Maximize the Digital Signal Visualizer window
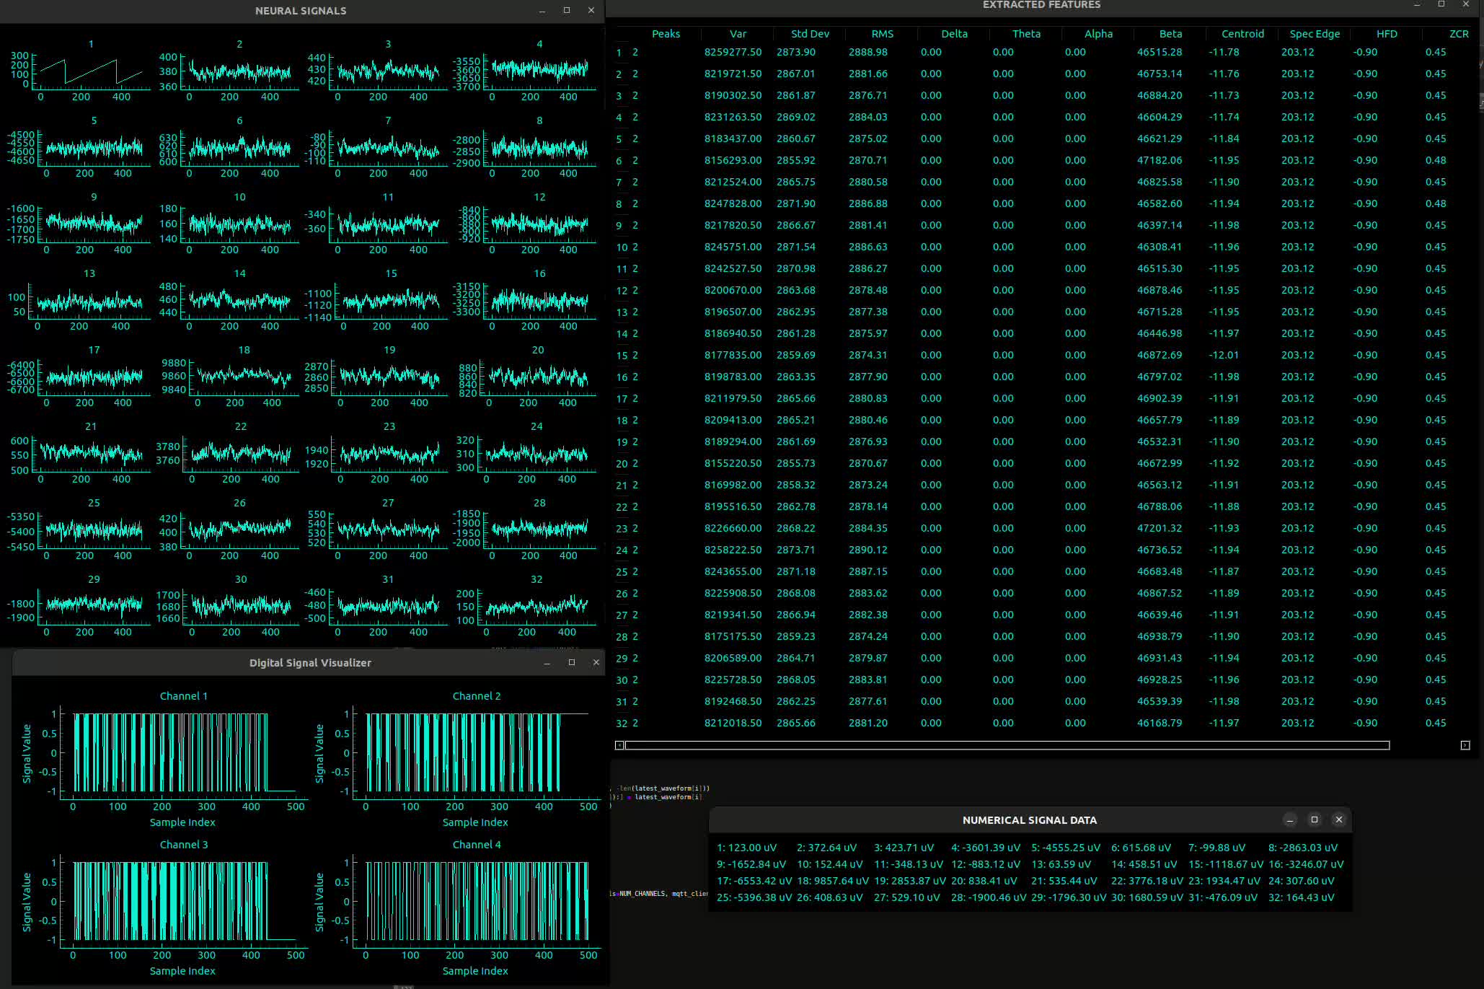 pyautogui.click(x=572, y=662)
